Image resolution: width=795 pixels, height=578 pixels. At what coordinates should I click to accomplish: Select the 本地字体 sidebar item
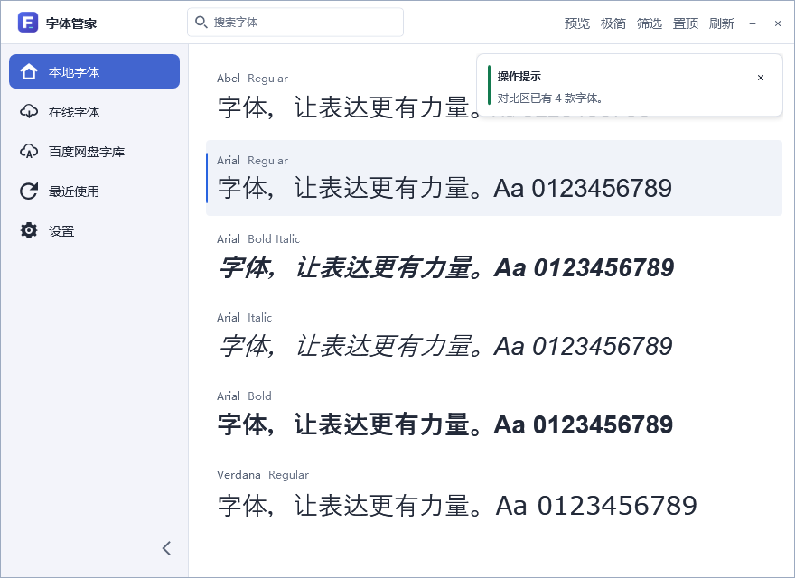94,71
